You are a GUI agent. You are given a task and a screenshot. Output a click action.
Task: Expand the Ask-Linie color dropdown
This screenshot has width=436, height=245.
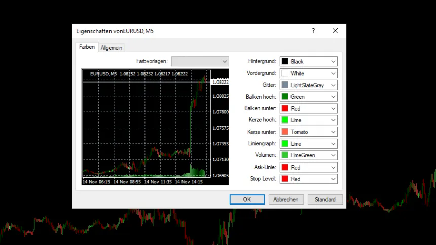pos(333,167)
